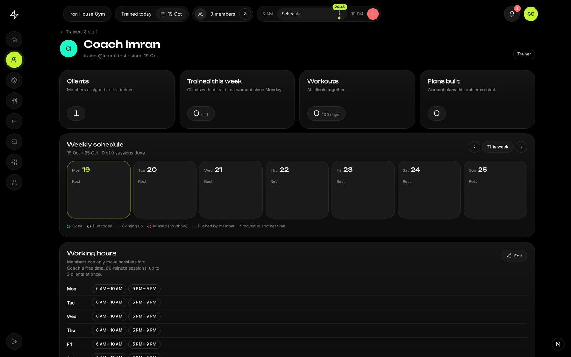Open the Profile person sidebar icon
The width and height of the screenshot is (571, 357).
coord(14,182)
